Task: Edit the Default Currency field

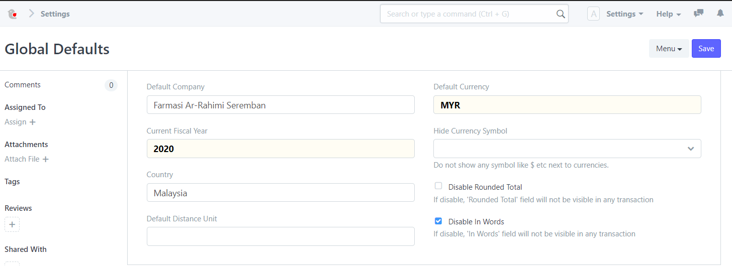Action: coord(567,105)
